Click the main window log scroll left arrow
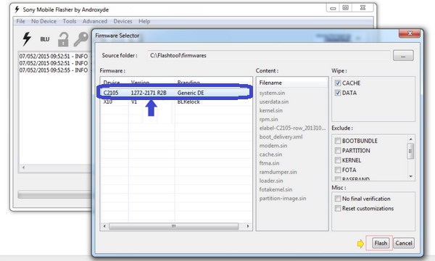The height and width of the screenshot is (261, 435). click(x=24, y=167)
